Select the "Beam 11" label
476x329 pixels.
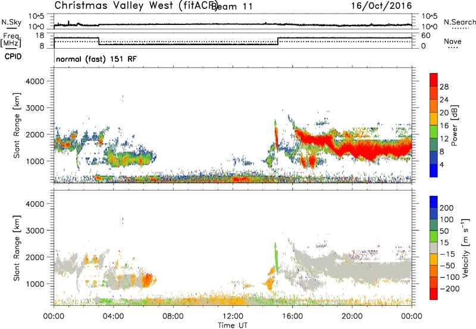[232, 7]
